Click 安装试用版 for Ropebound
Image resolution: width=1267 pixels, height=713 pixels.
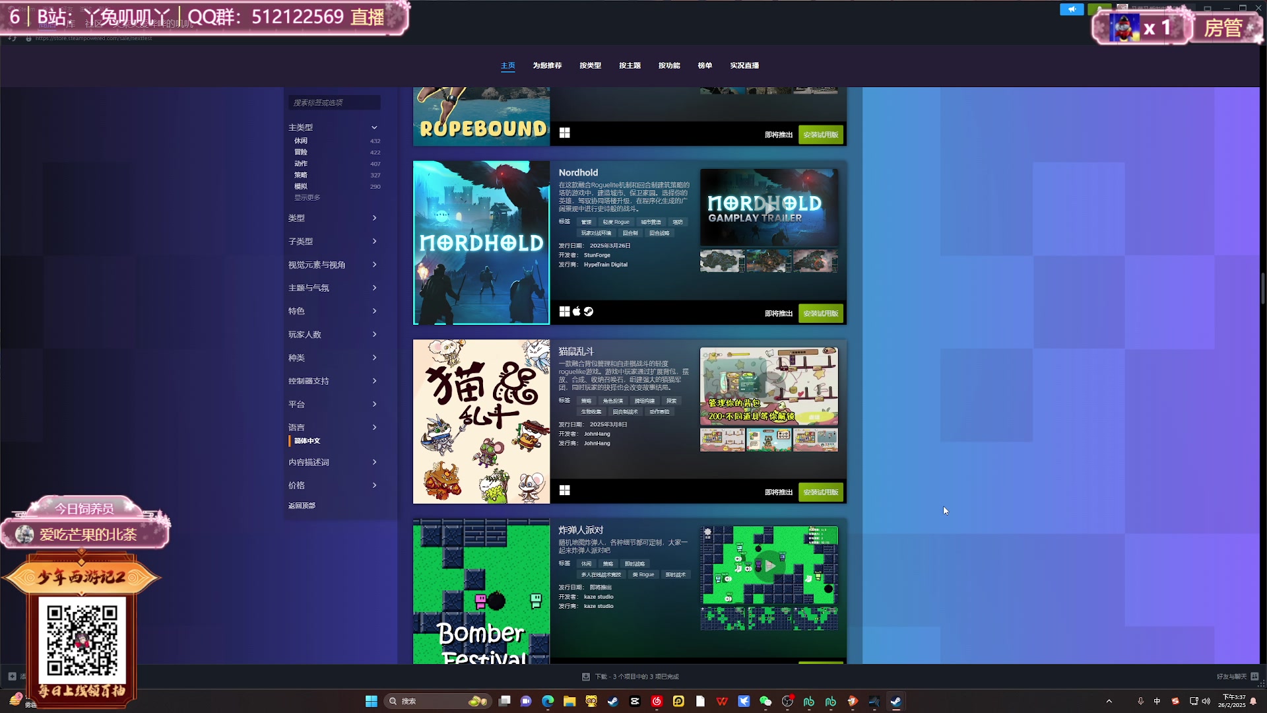click(x=821, y=135)
